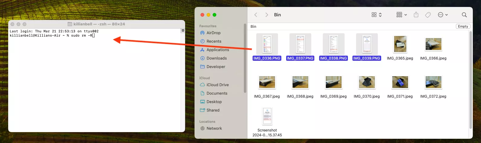Viewport: 481px width, 143px height.
Task: Go to Downloads folder in sidebar
Action: [216, 58]
